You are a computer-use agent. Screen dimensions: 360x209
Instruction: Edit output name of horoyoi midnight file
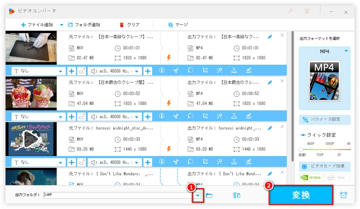click(270, 128)
